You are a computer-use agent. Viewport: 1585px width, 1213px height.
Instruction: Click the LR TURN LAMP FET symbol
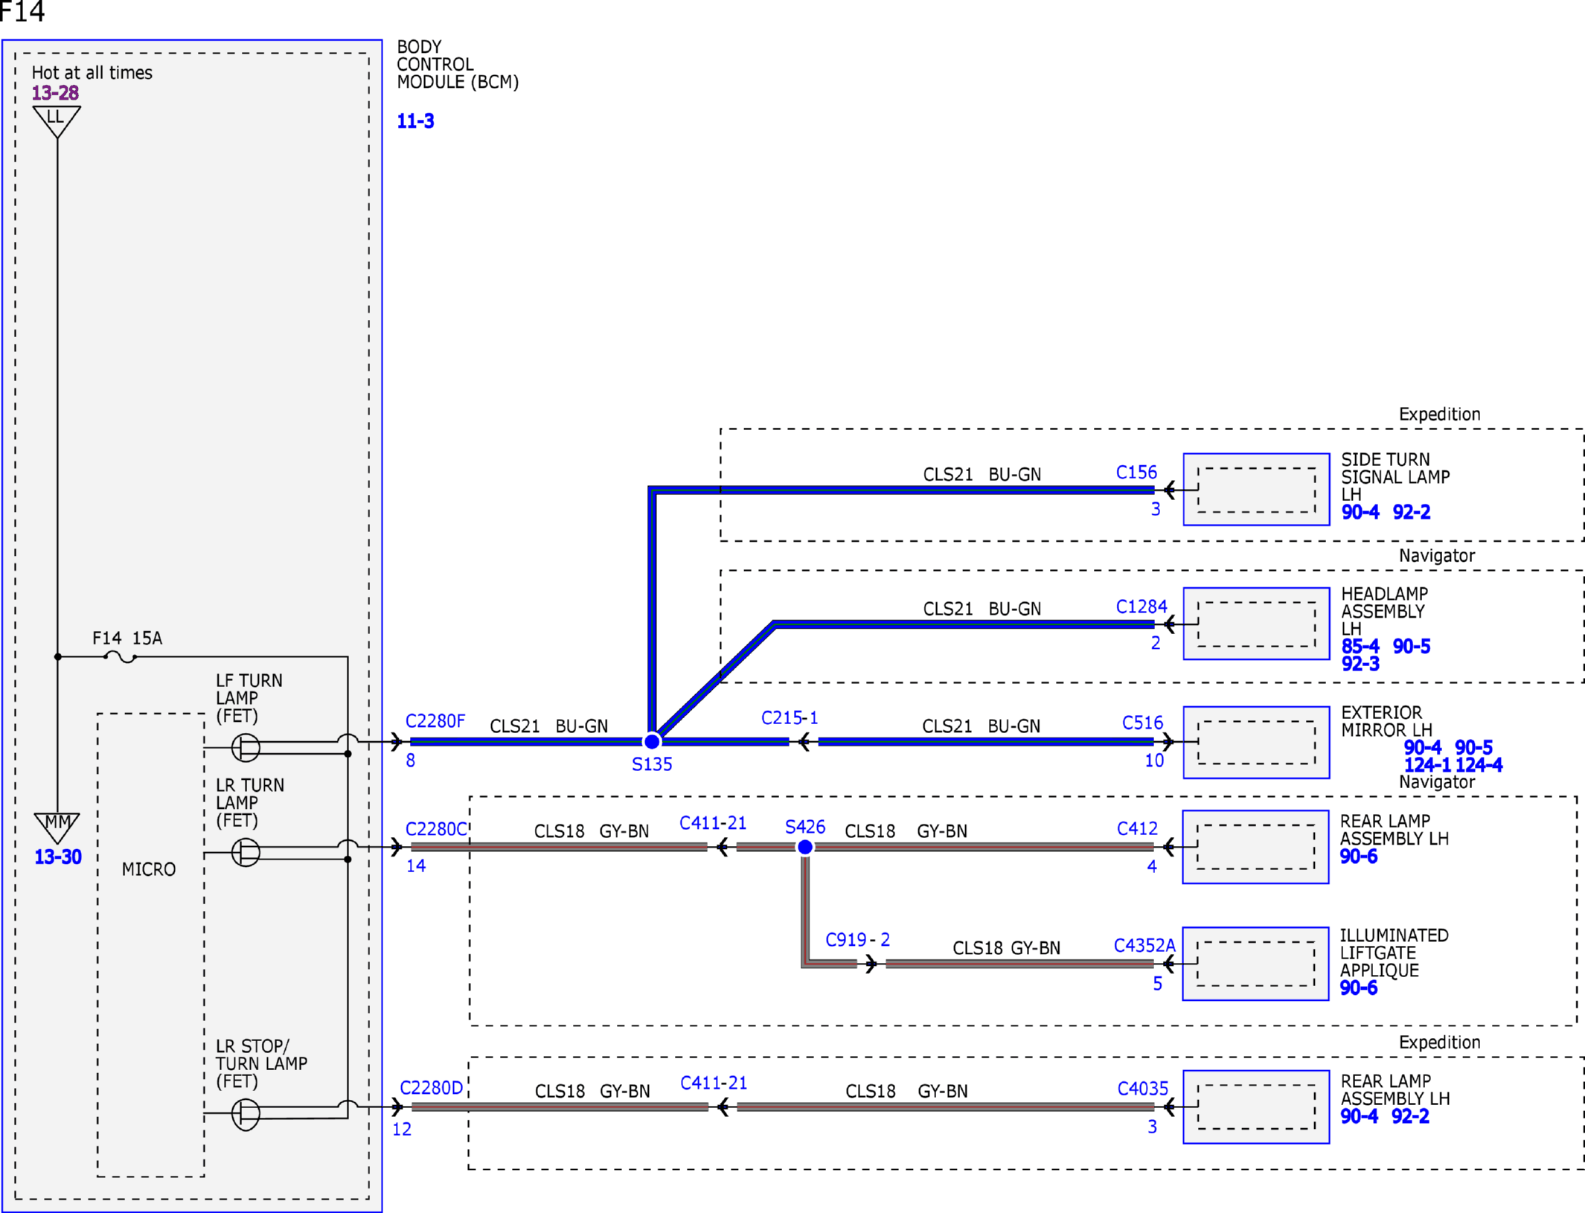click(246, 852)
